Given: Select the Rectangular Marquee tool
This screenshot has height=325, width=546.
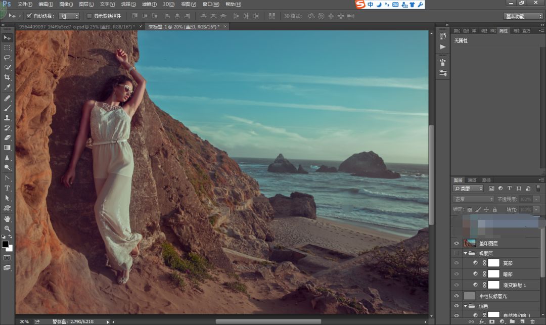Looking at the screenshot, I should (7, 48).
